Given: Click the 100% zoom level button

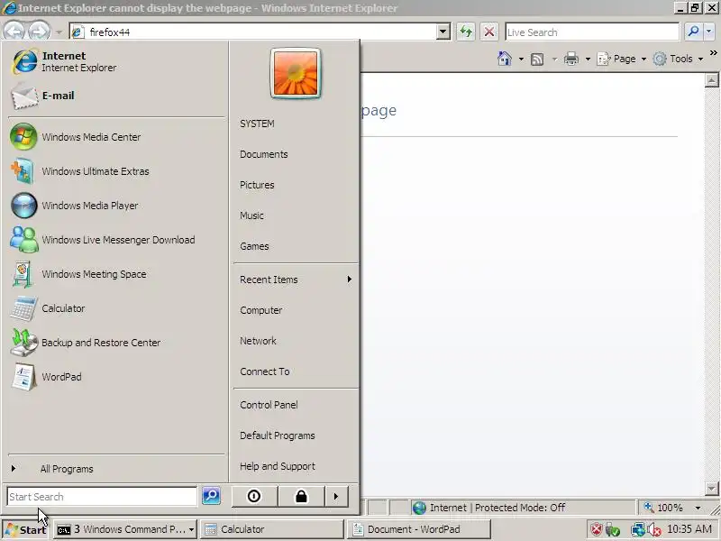Looking at the screenshot, I should (x=662, y=508).
